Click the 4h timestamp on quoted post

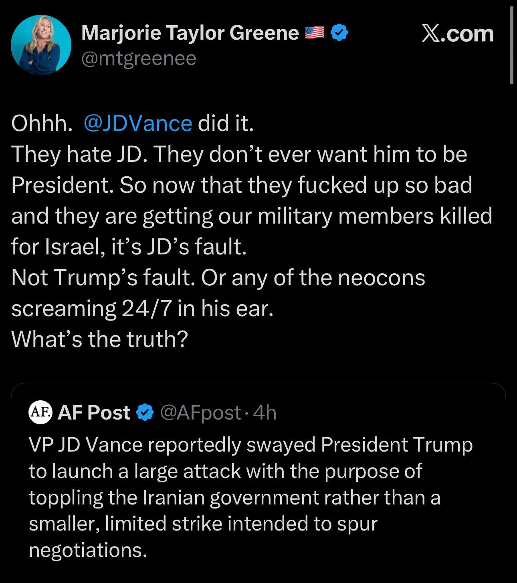click(x=265, y=413)
